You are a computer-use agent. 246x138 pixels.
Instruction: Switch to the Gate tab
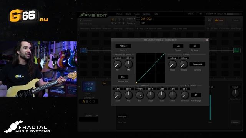pyautogui.click(x=104, y=83)
